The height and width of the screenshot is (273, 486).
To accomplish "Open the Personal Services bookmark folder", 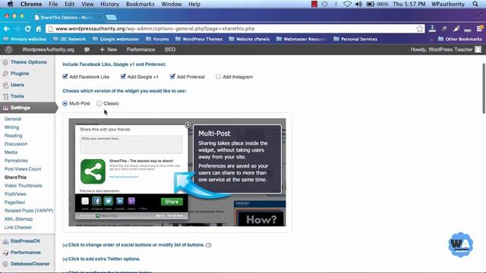I will click(x=355, y=39).
